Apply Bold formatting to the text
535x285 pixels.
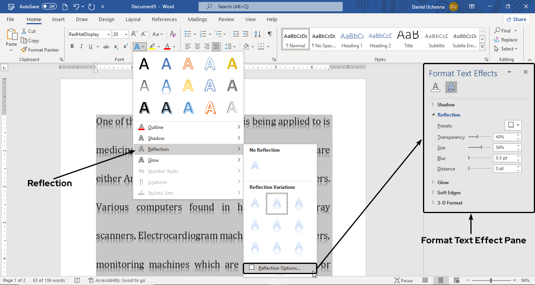click(x=72, y=47)
